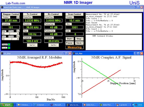Close the G2_Plot window
This screenshot has height=107, width=144.
142,53
